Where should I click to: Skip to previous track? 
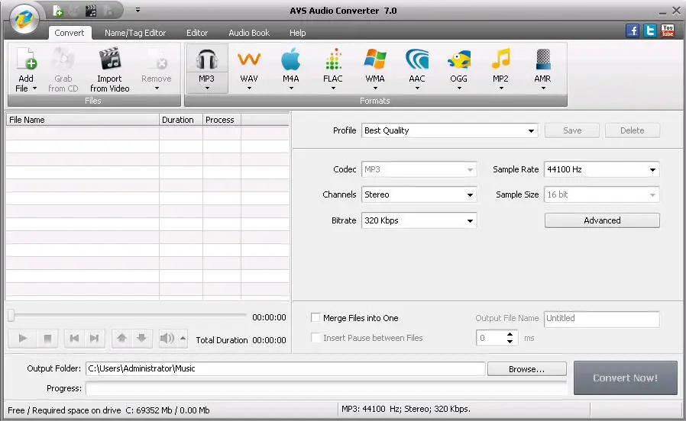[74, 338]
